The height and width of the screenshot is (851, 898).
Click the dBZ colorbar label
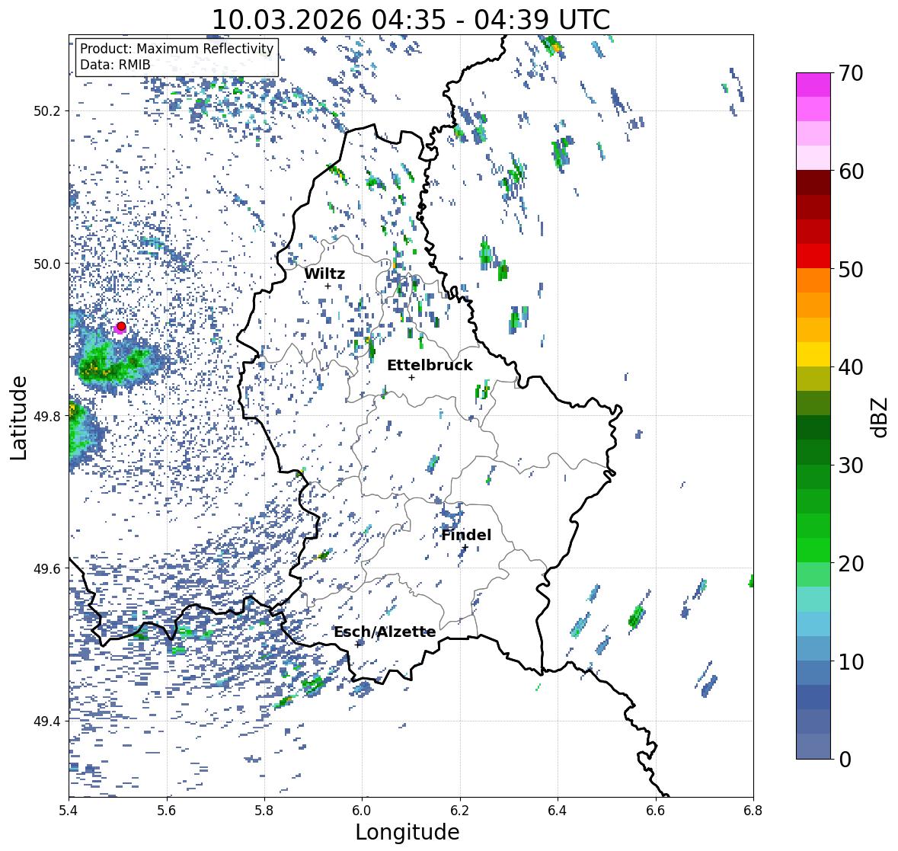pyautogui.click(x=880, y=418)
